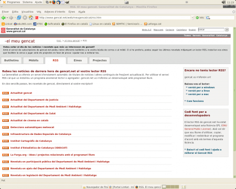Open the Linux en català bookmark

100,24
